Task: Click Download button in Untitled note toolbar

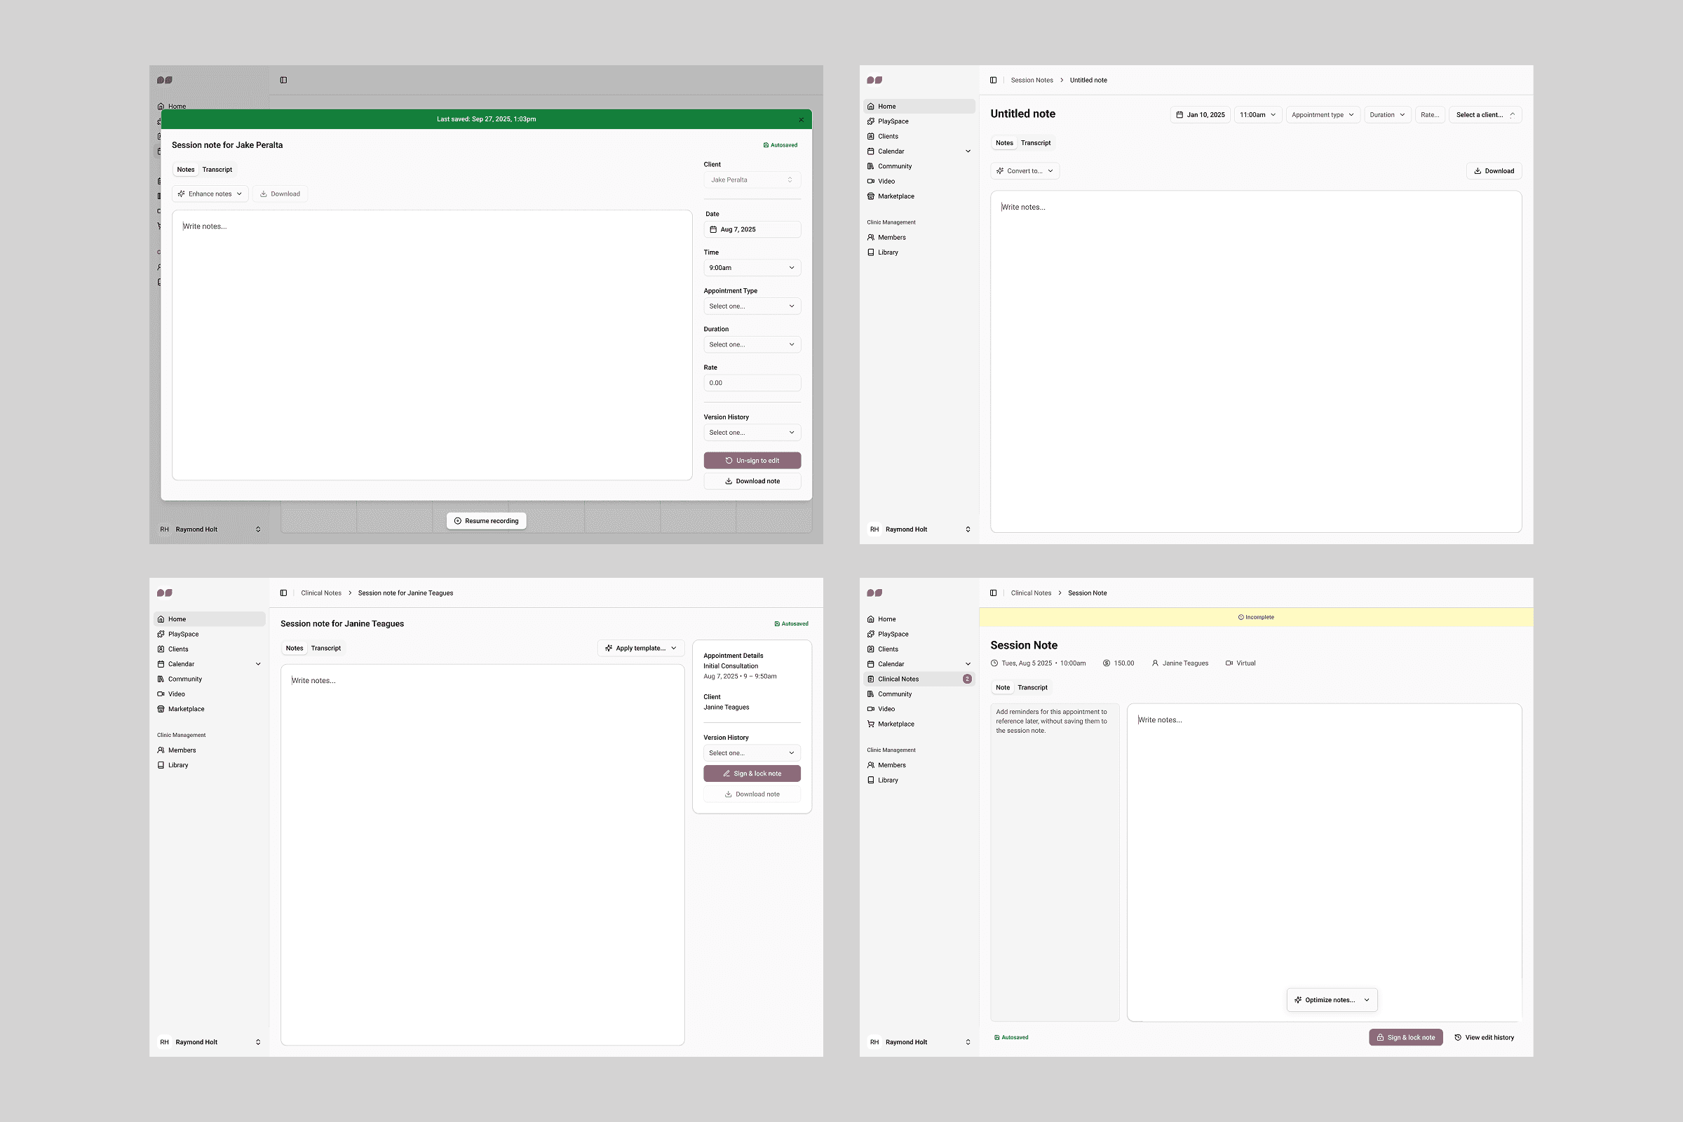Action: [x=1494, y=171]
